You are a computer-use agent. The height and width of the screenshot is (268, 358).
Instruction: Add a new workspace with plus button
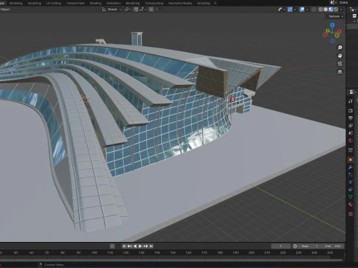tap(216, 3)
